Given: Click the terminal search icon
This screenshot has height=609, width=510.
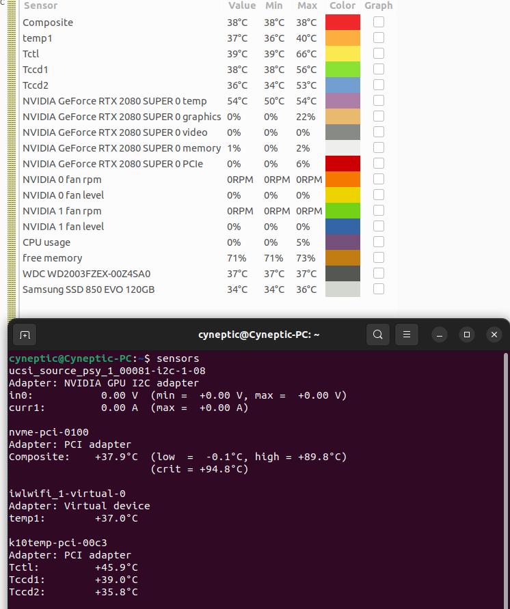Looking at the screenshot, I should (x=377, y=335).
